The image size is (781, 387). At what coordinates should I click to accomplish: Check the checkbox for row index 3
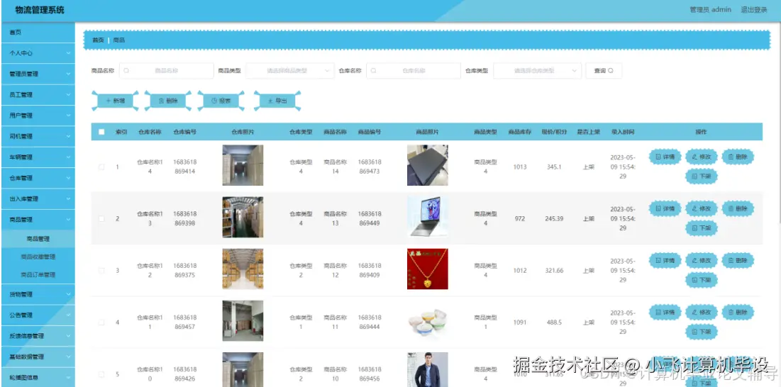tap(101, 271)
